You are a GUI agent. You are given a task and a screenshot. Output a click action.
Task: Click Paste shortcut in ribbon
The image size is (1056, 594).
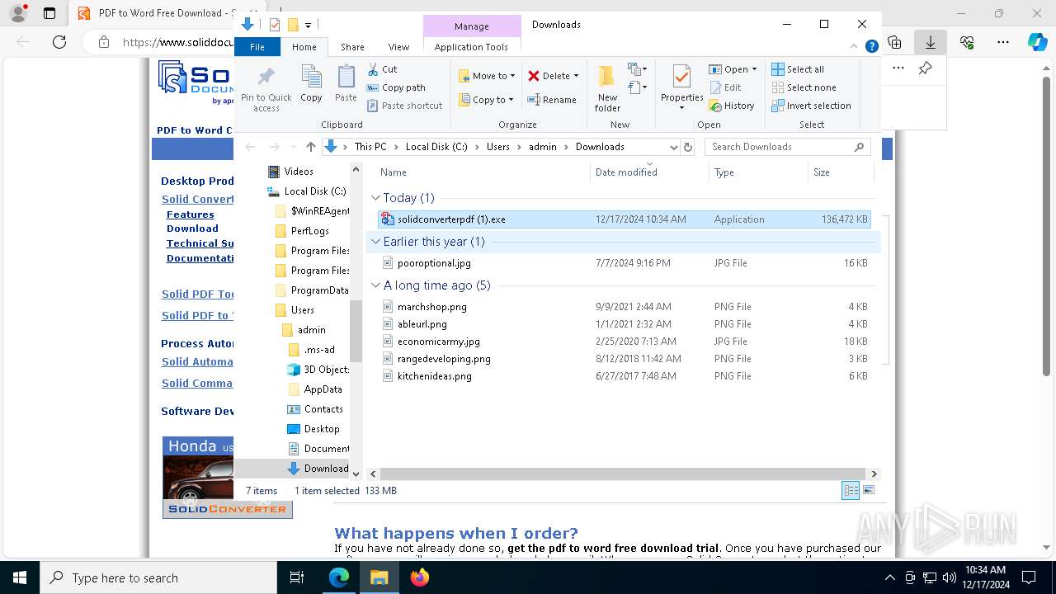click(405, 106)
